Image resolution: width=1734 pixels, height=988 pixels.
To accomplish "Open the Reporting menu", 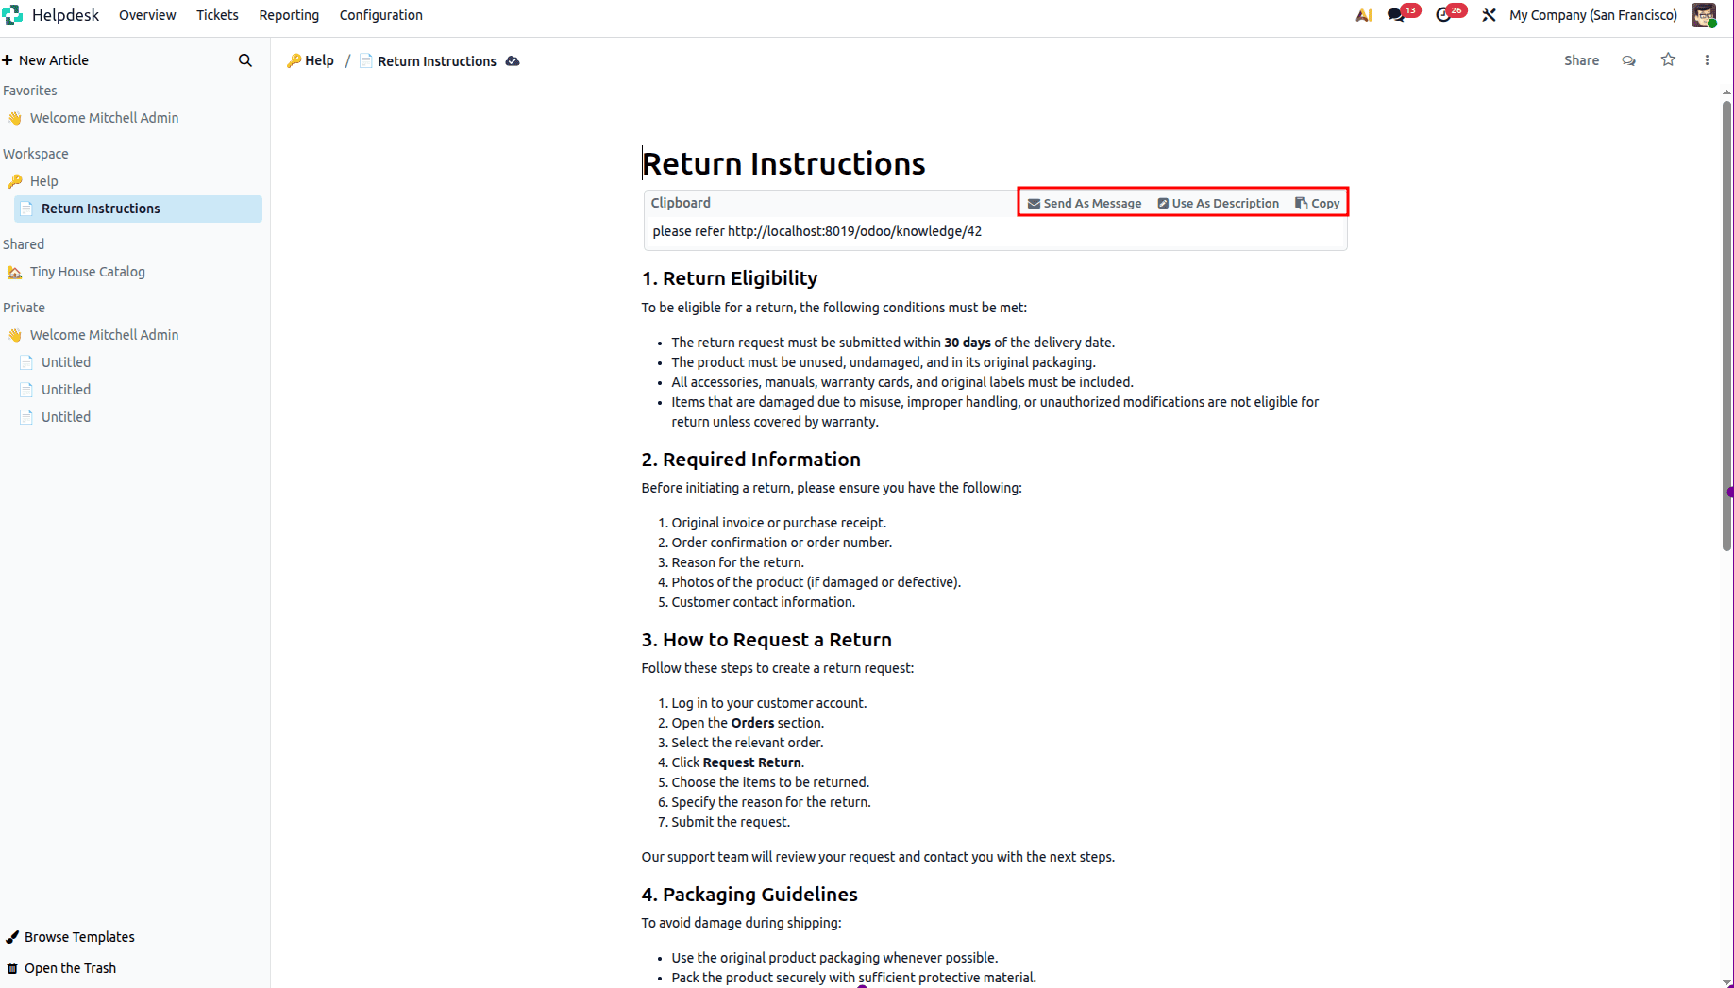I will 289,15.
